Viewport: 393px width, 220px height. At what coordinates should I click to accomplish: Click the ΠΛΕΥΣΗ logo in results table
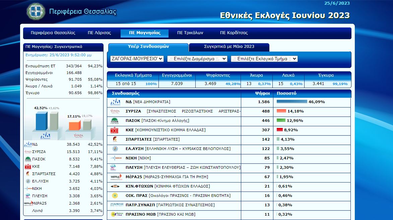(114, 167)
